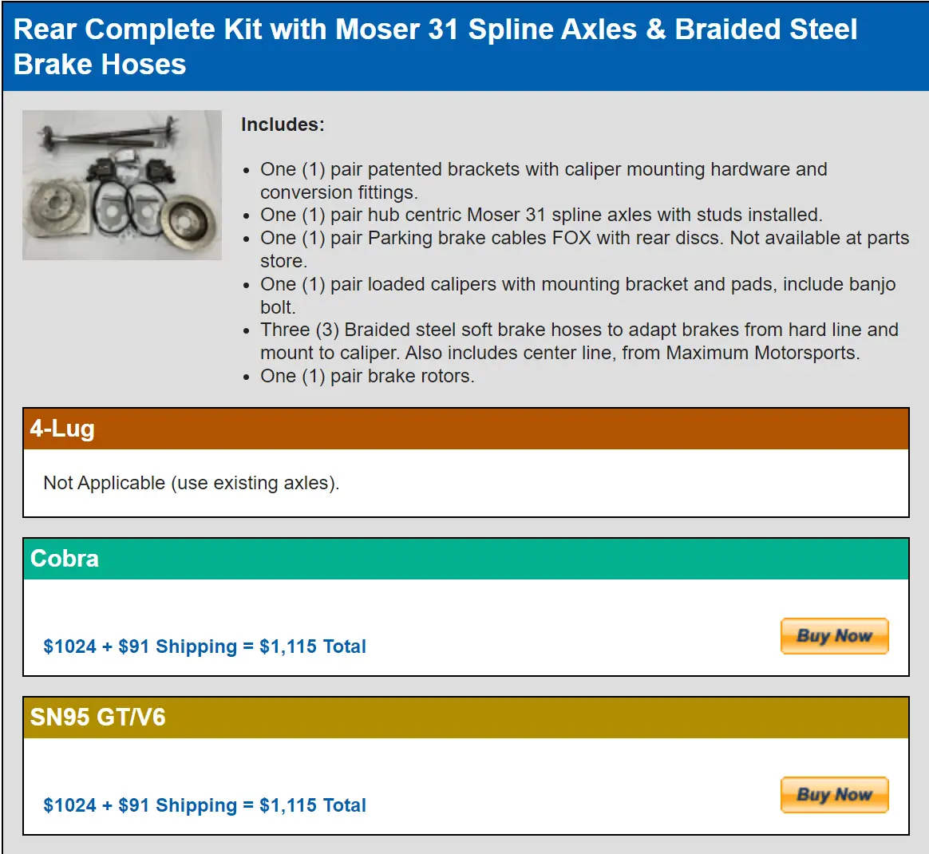Click the green Cobra section header
This screenshot has height=854, width=929.
click(x=465, y=558)
